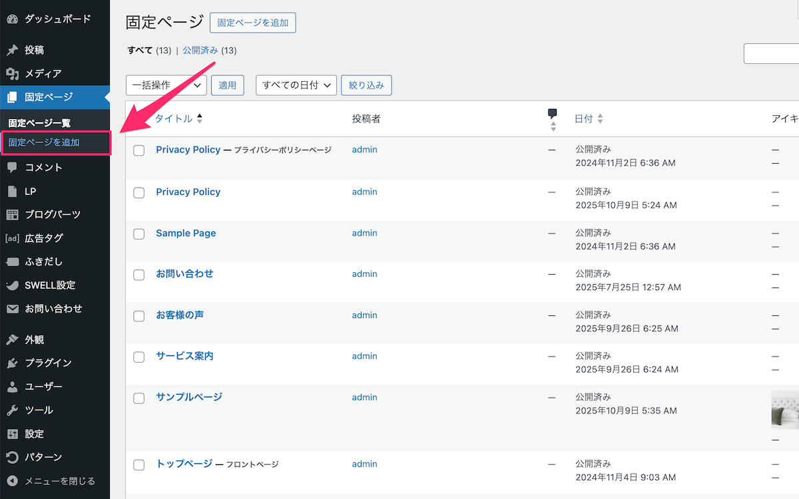
Task: Click the Dashboard gauge icon
Action: 12,19
